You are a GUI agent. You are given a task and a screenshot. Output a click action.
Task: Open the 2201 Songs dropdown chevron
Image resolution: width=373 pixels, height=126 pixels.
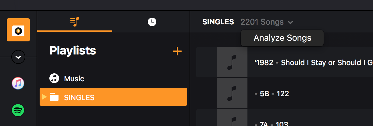pyautogui.click(x=290, y=22)
